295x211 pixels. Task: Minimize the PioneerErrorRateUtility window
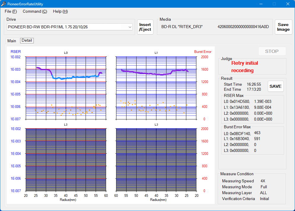261,4
